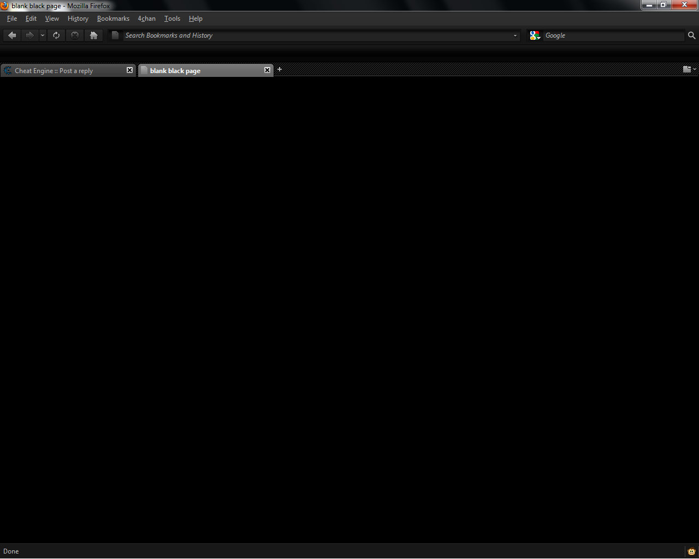This screenshot has height=559, width=699.
Task: Open the Bookmarks menu
Action: click(113, 19)
